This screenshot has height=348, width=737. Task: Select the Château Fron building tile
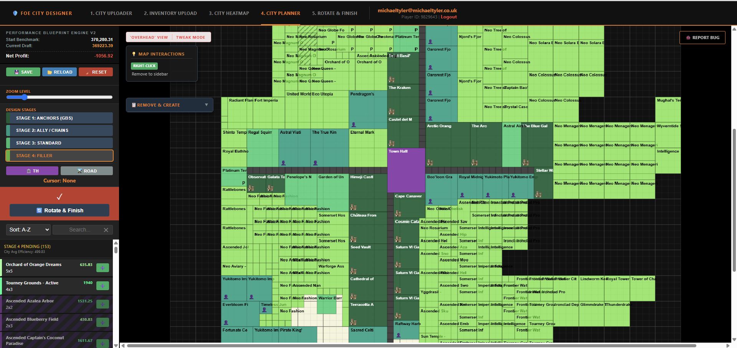368,228
